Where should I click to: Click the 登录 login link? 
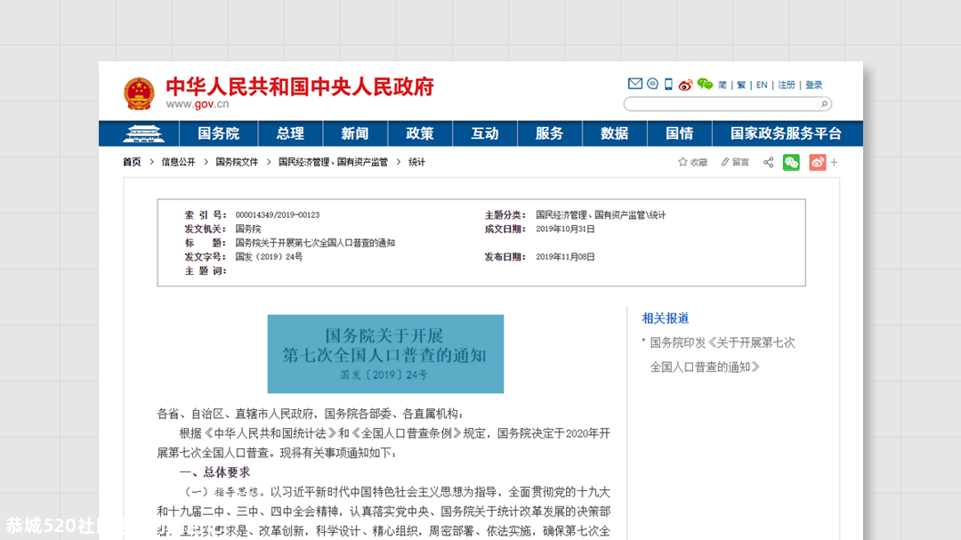[813, 85]
